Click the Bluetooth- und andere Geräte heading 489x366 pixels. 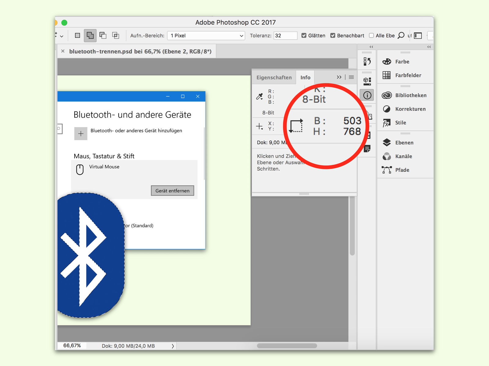pos(132,115)
